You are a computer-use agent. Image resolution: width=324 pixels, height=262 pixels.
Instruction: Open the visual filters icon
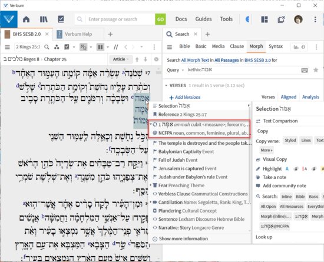[x=57, y=47]
